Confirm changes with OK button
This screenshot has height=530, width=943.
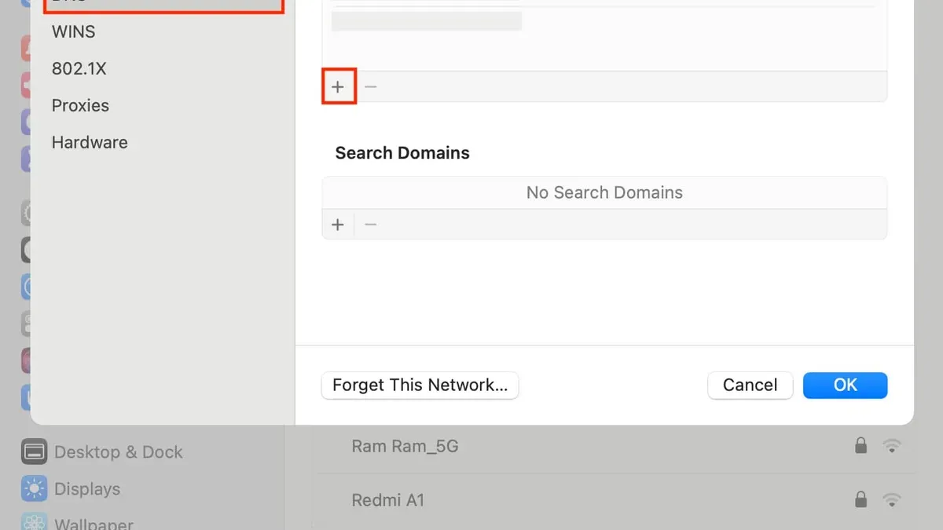(x=846, y=386)
